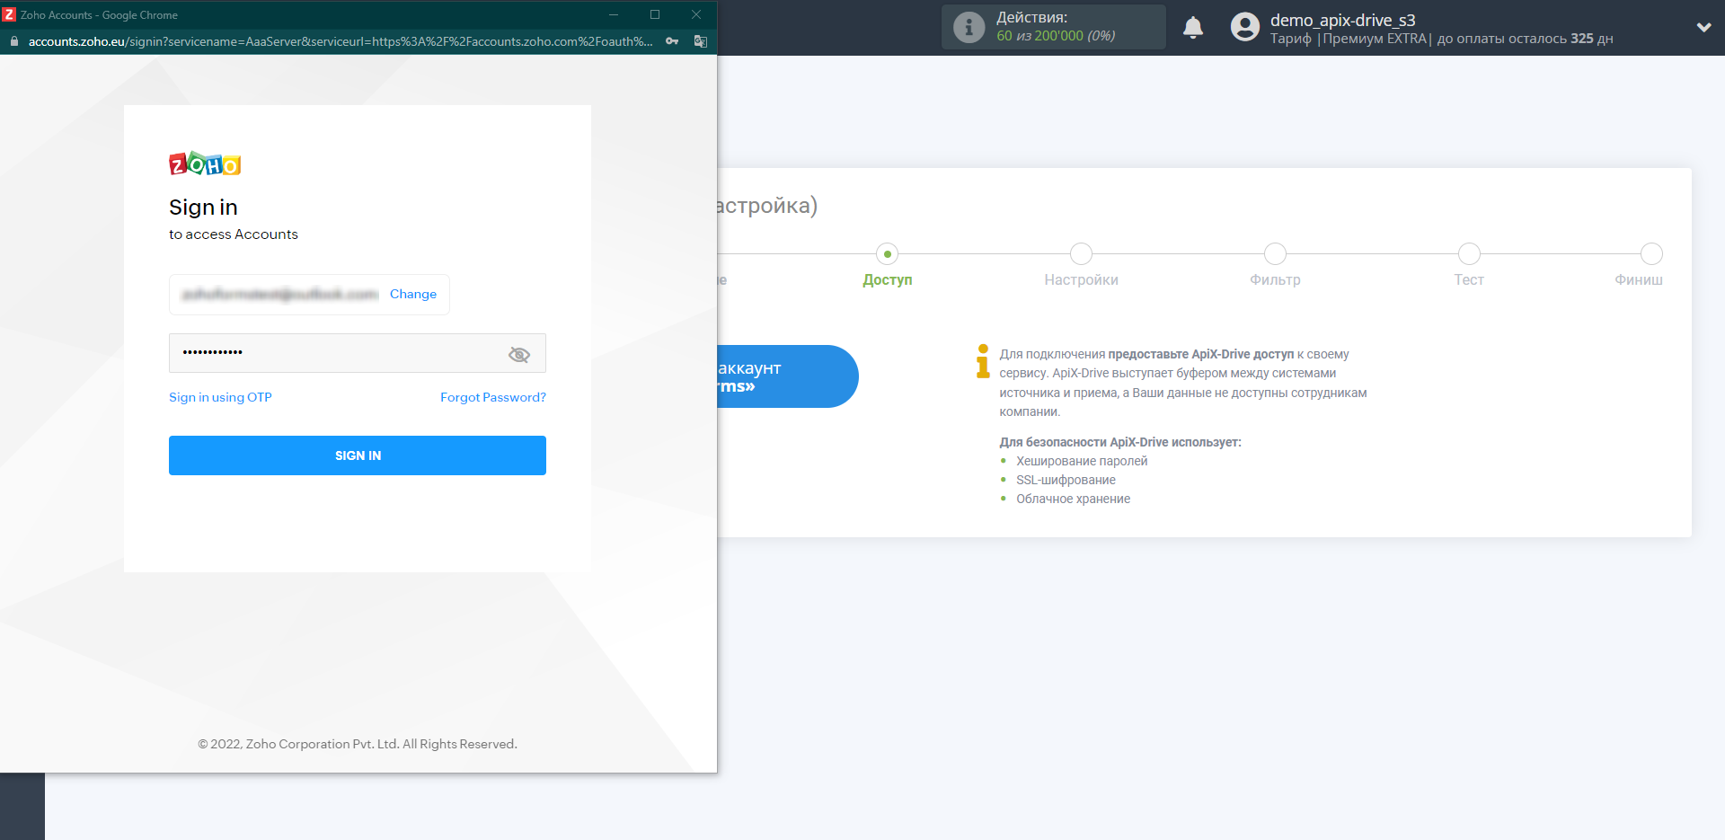Click Change next to the email address

pos(413,294)
